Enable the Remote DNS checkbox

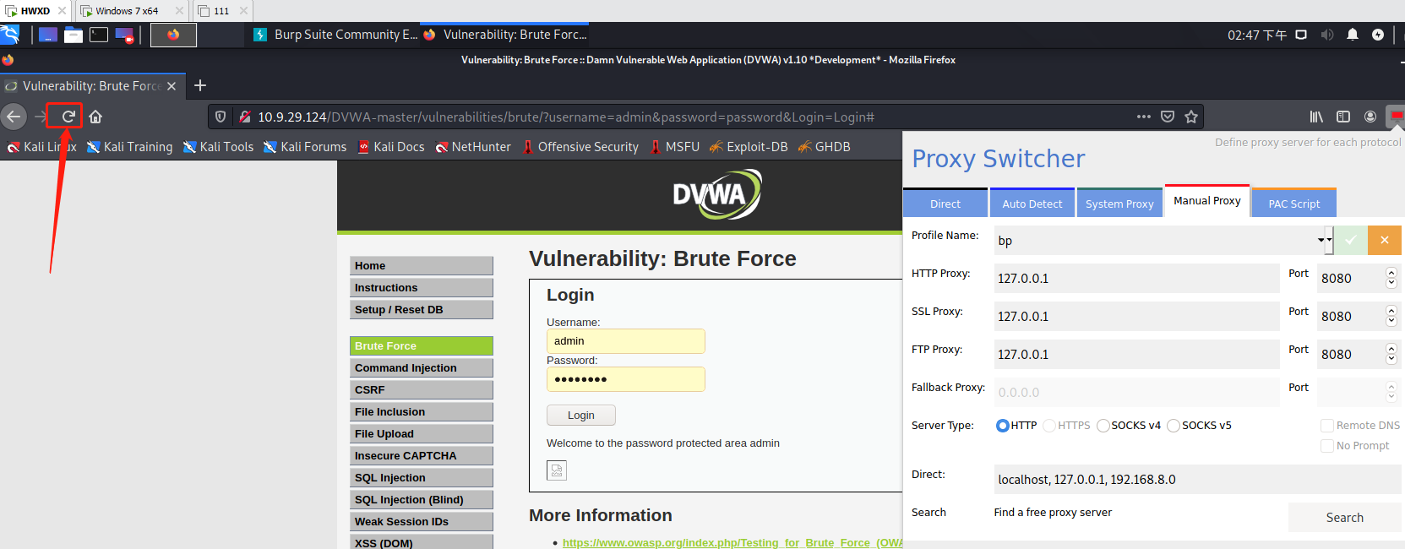(1327, 426)
